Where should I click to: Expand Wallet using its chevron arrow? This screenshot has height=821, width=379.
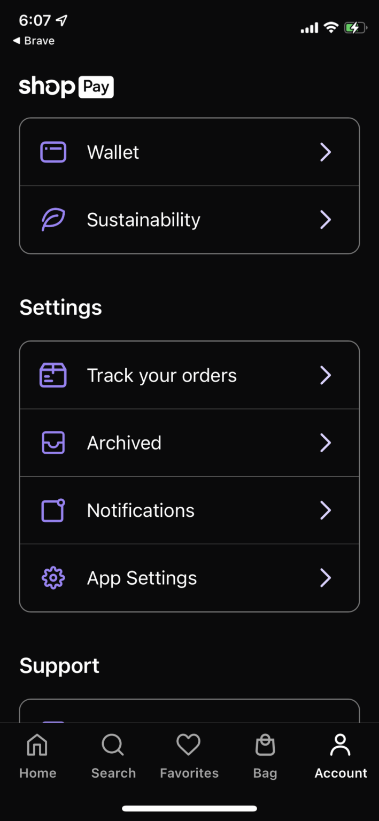pyautogui.click(x=325, y=152)
